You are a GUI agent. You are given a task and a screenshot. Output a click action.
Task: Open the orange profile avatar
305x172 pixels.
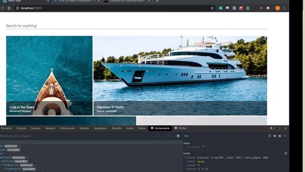pyautogui.click(x=277, y=8)
